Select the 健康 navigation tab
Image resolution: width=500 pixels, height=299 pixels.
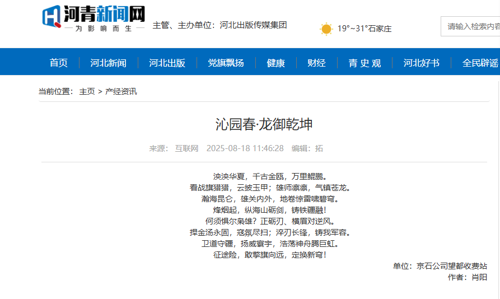pos(276,63)
